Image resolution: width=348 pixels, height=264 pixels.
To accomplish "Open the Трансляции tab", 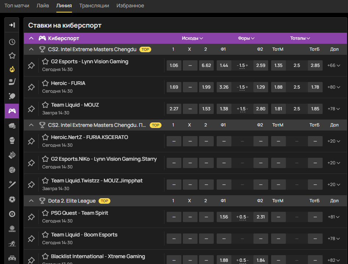I will click(x=94, y=6).
